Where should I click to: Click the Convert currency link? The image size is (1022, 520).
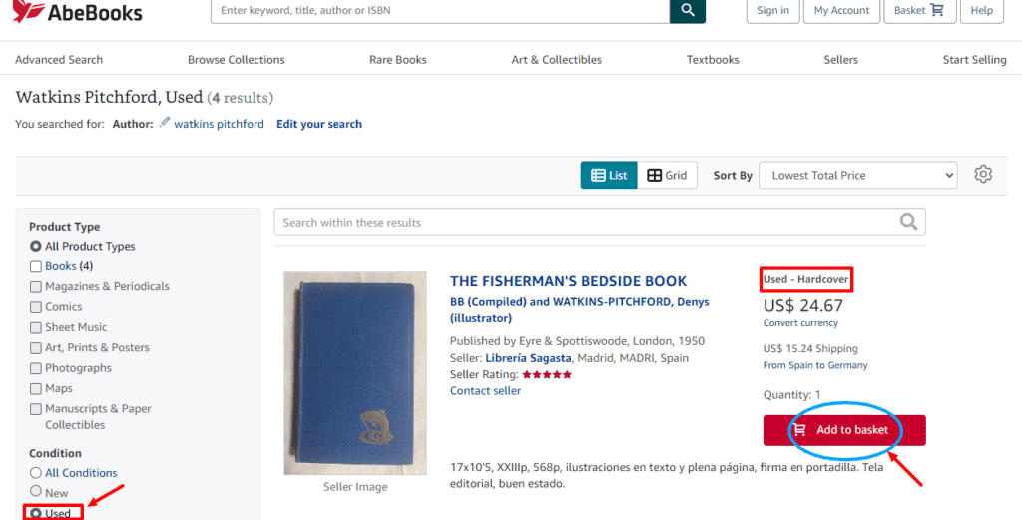tap(800, 323)
